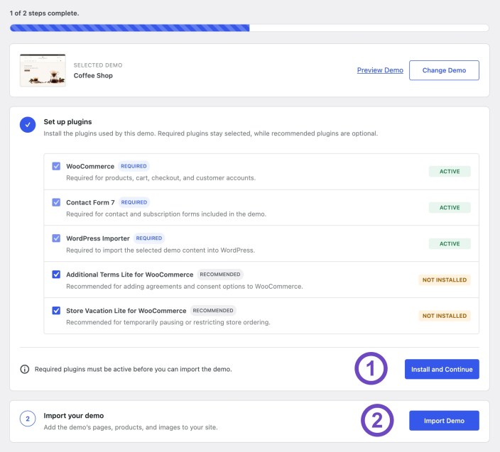Click the 'Set up plugins' heading
The width and height of the screenshot is (500, 452).
(67, 121)
